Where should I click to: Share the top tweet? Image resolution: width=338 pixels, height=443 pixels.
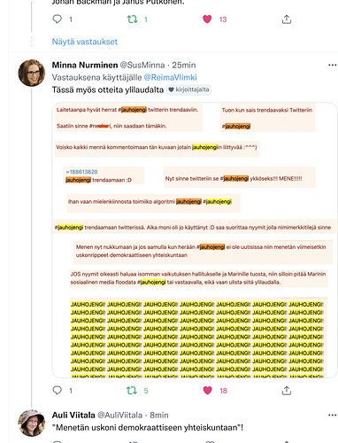coord(287,19)
